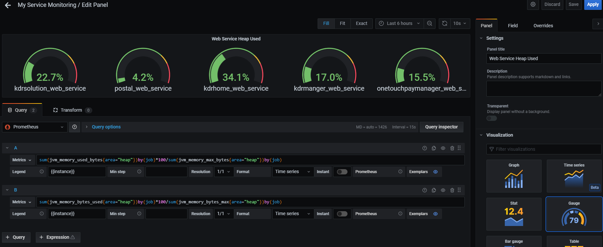Choose the Stat visualization

(514, 214)
